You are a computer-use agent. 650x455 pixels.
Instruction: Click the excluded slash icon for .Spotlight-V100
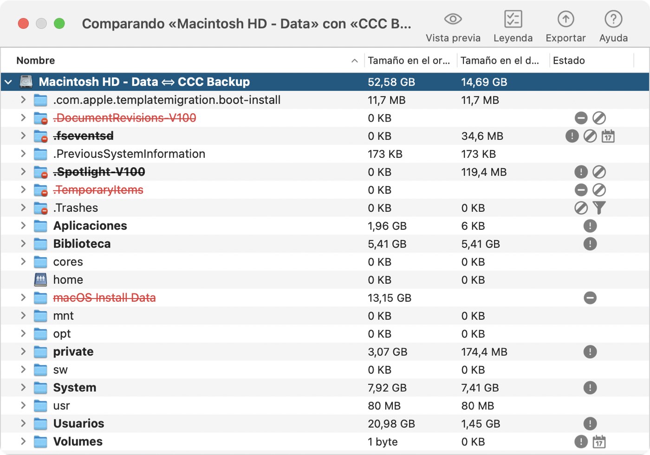point(599,172)
